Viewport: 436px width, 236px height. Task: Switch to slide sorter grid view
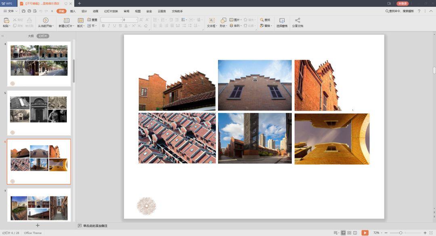[349, 233]
